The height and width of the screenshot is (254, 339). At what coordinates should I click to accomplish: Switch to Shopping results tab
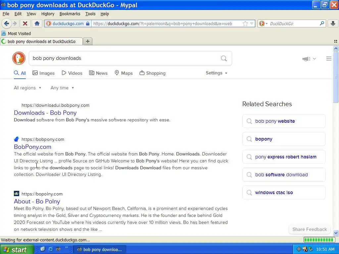(x=152, y=73)
